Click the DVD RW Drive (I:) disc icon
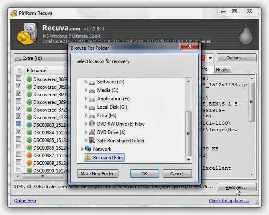Screen dimensions: 269x215 (x=92, y=124)
